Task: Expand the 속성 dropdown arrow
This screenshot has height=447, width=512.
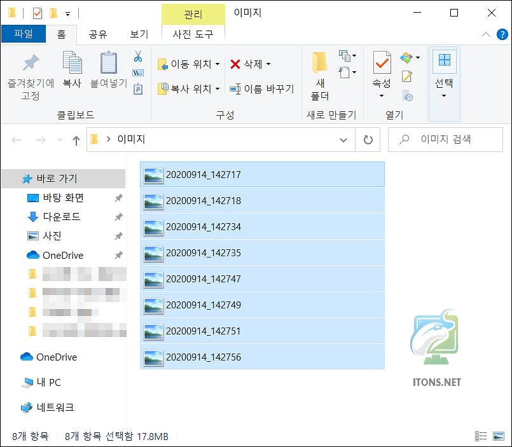Action: [382, 95]
